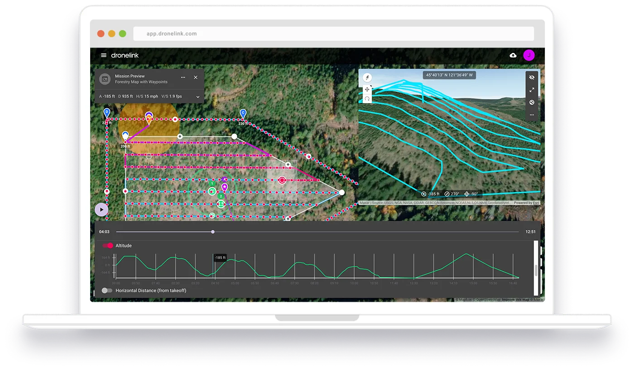Expand the 3D view to fullscreen

pos(532,90)
